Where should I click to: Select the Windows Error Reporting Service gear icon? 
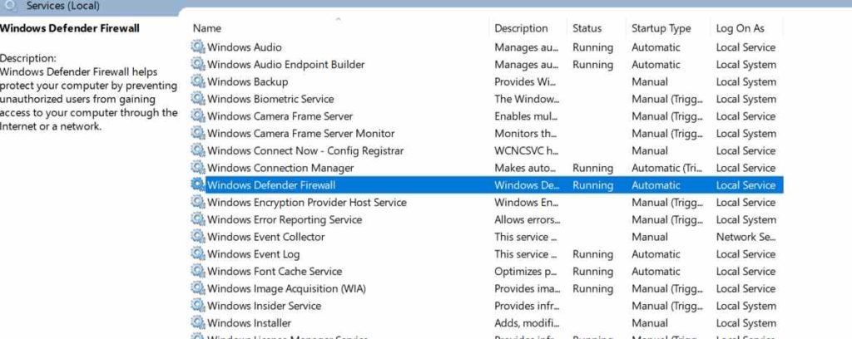tap(198, 219)
